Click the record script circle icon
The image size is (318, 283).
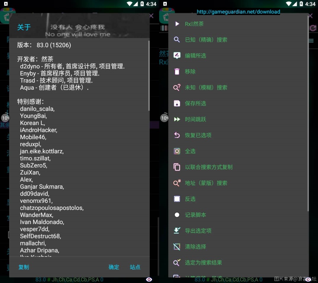pos(177,215)
